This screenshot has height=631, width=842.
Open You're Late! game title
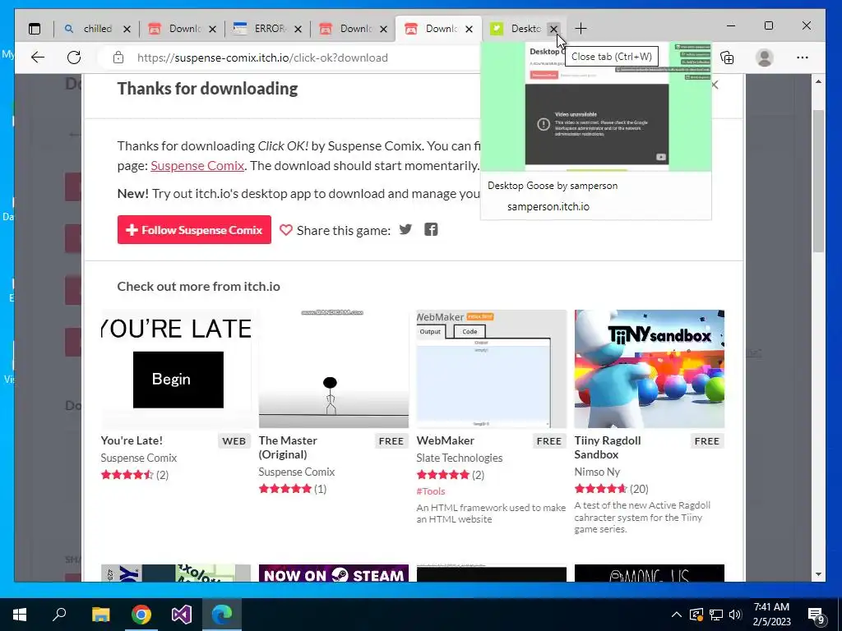click(x=132, y=440)
